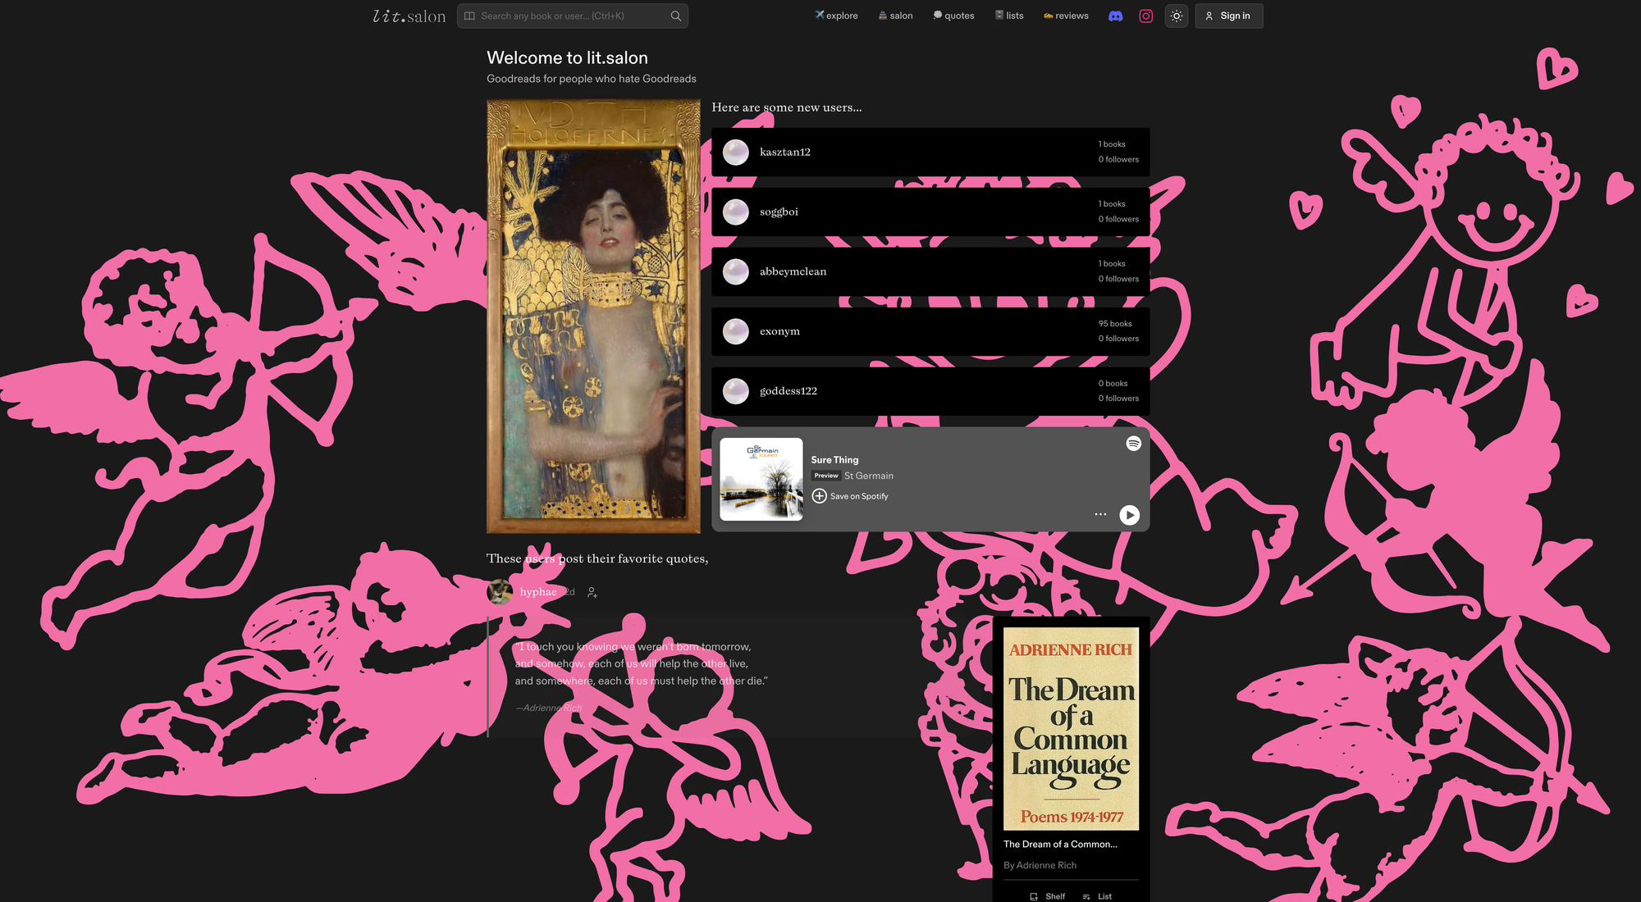Open the reviews page

pyautogui.click(x=1066, y=16)
